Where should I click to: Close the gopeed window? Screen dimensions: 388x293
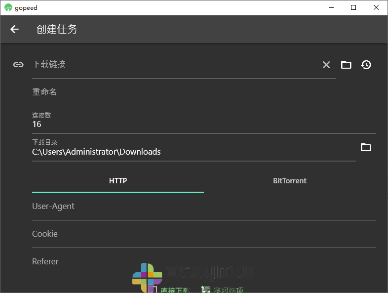[x=376, y=8]
